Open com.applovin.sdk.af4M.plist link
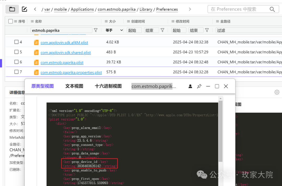The height and width of the screenshot is (186, 282). [x=64, y=43]
